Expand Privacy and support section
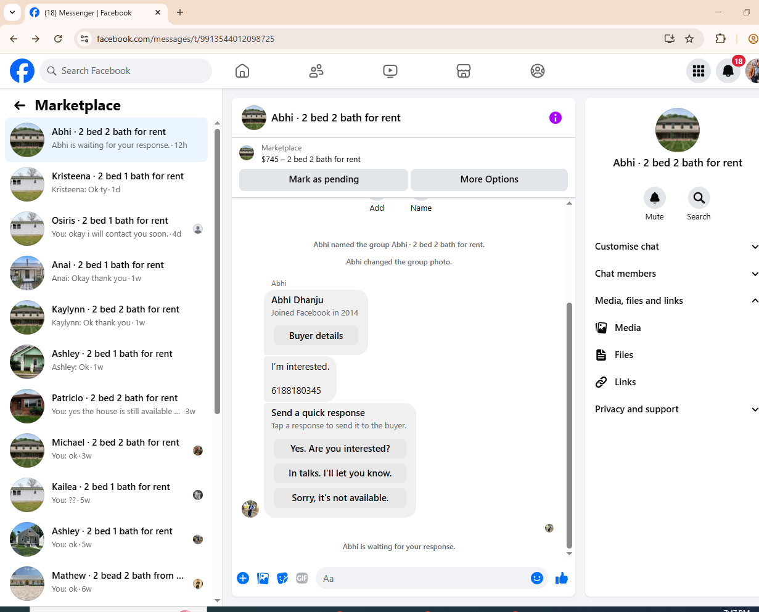This screenshot has height=612, width=759. [x=676, y=409]
